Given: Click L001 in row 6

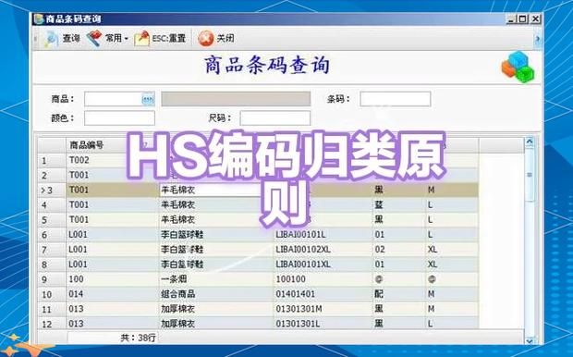Looking at the screenshot, I should (x=78, y=235).
